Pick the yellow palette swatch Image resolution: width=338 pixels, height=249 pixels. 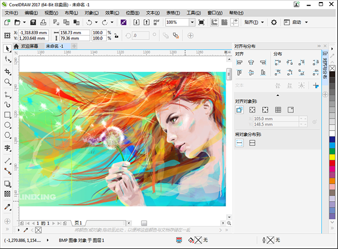click(x=332, y=157)
